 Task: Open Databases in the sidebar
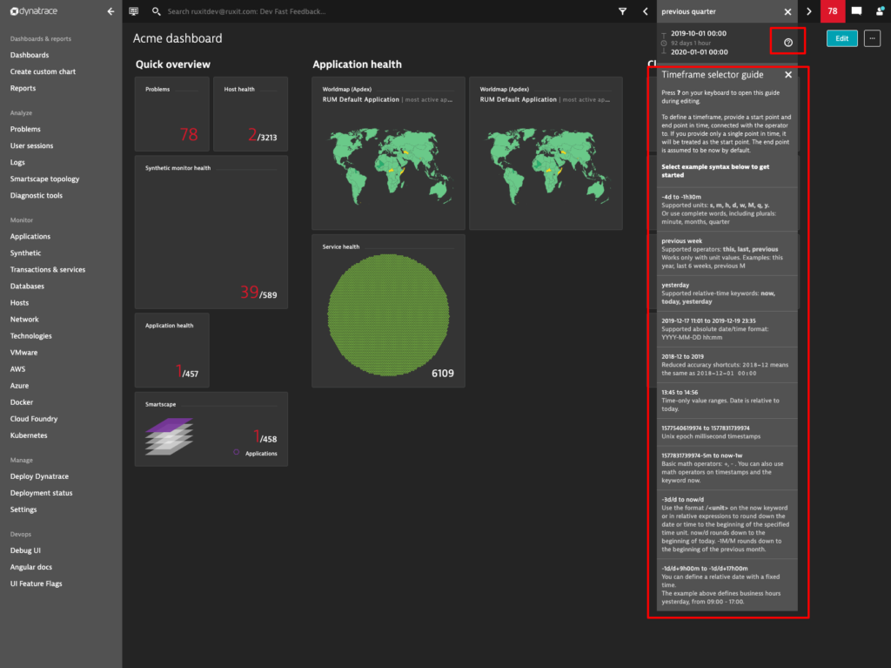coord(27,287)
